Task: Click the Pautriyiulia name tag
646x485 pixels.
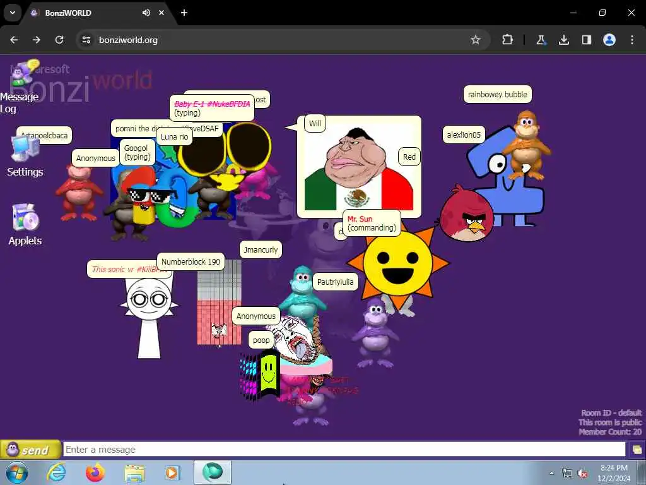Action: pyautogui.click(x=336, y=282)
